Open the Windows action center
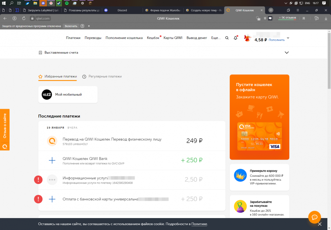The image size is (331, 230). click(324, 3)
